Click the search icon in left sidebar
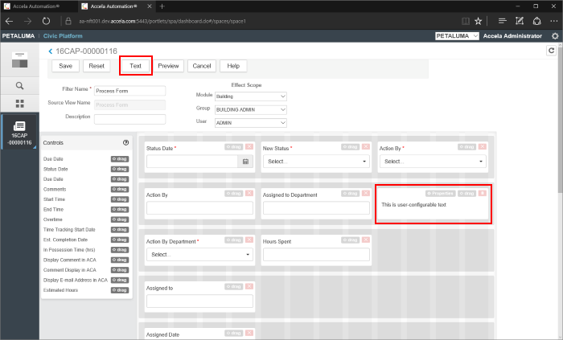Image resolution: width=563 pixels, height=340 pixels. (19, 84)
